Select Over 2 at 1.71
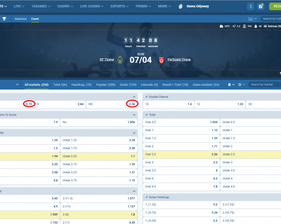Screen dimensions: 281x224 (181, 146)
